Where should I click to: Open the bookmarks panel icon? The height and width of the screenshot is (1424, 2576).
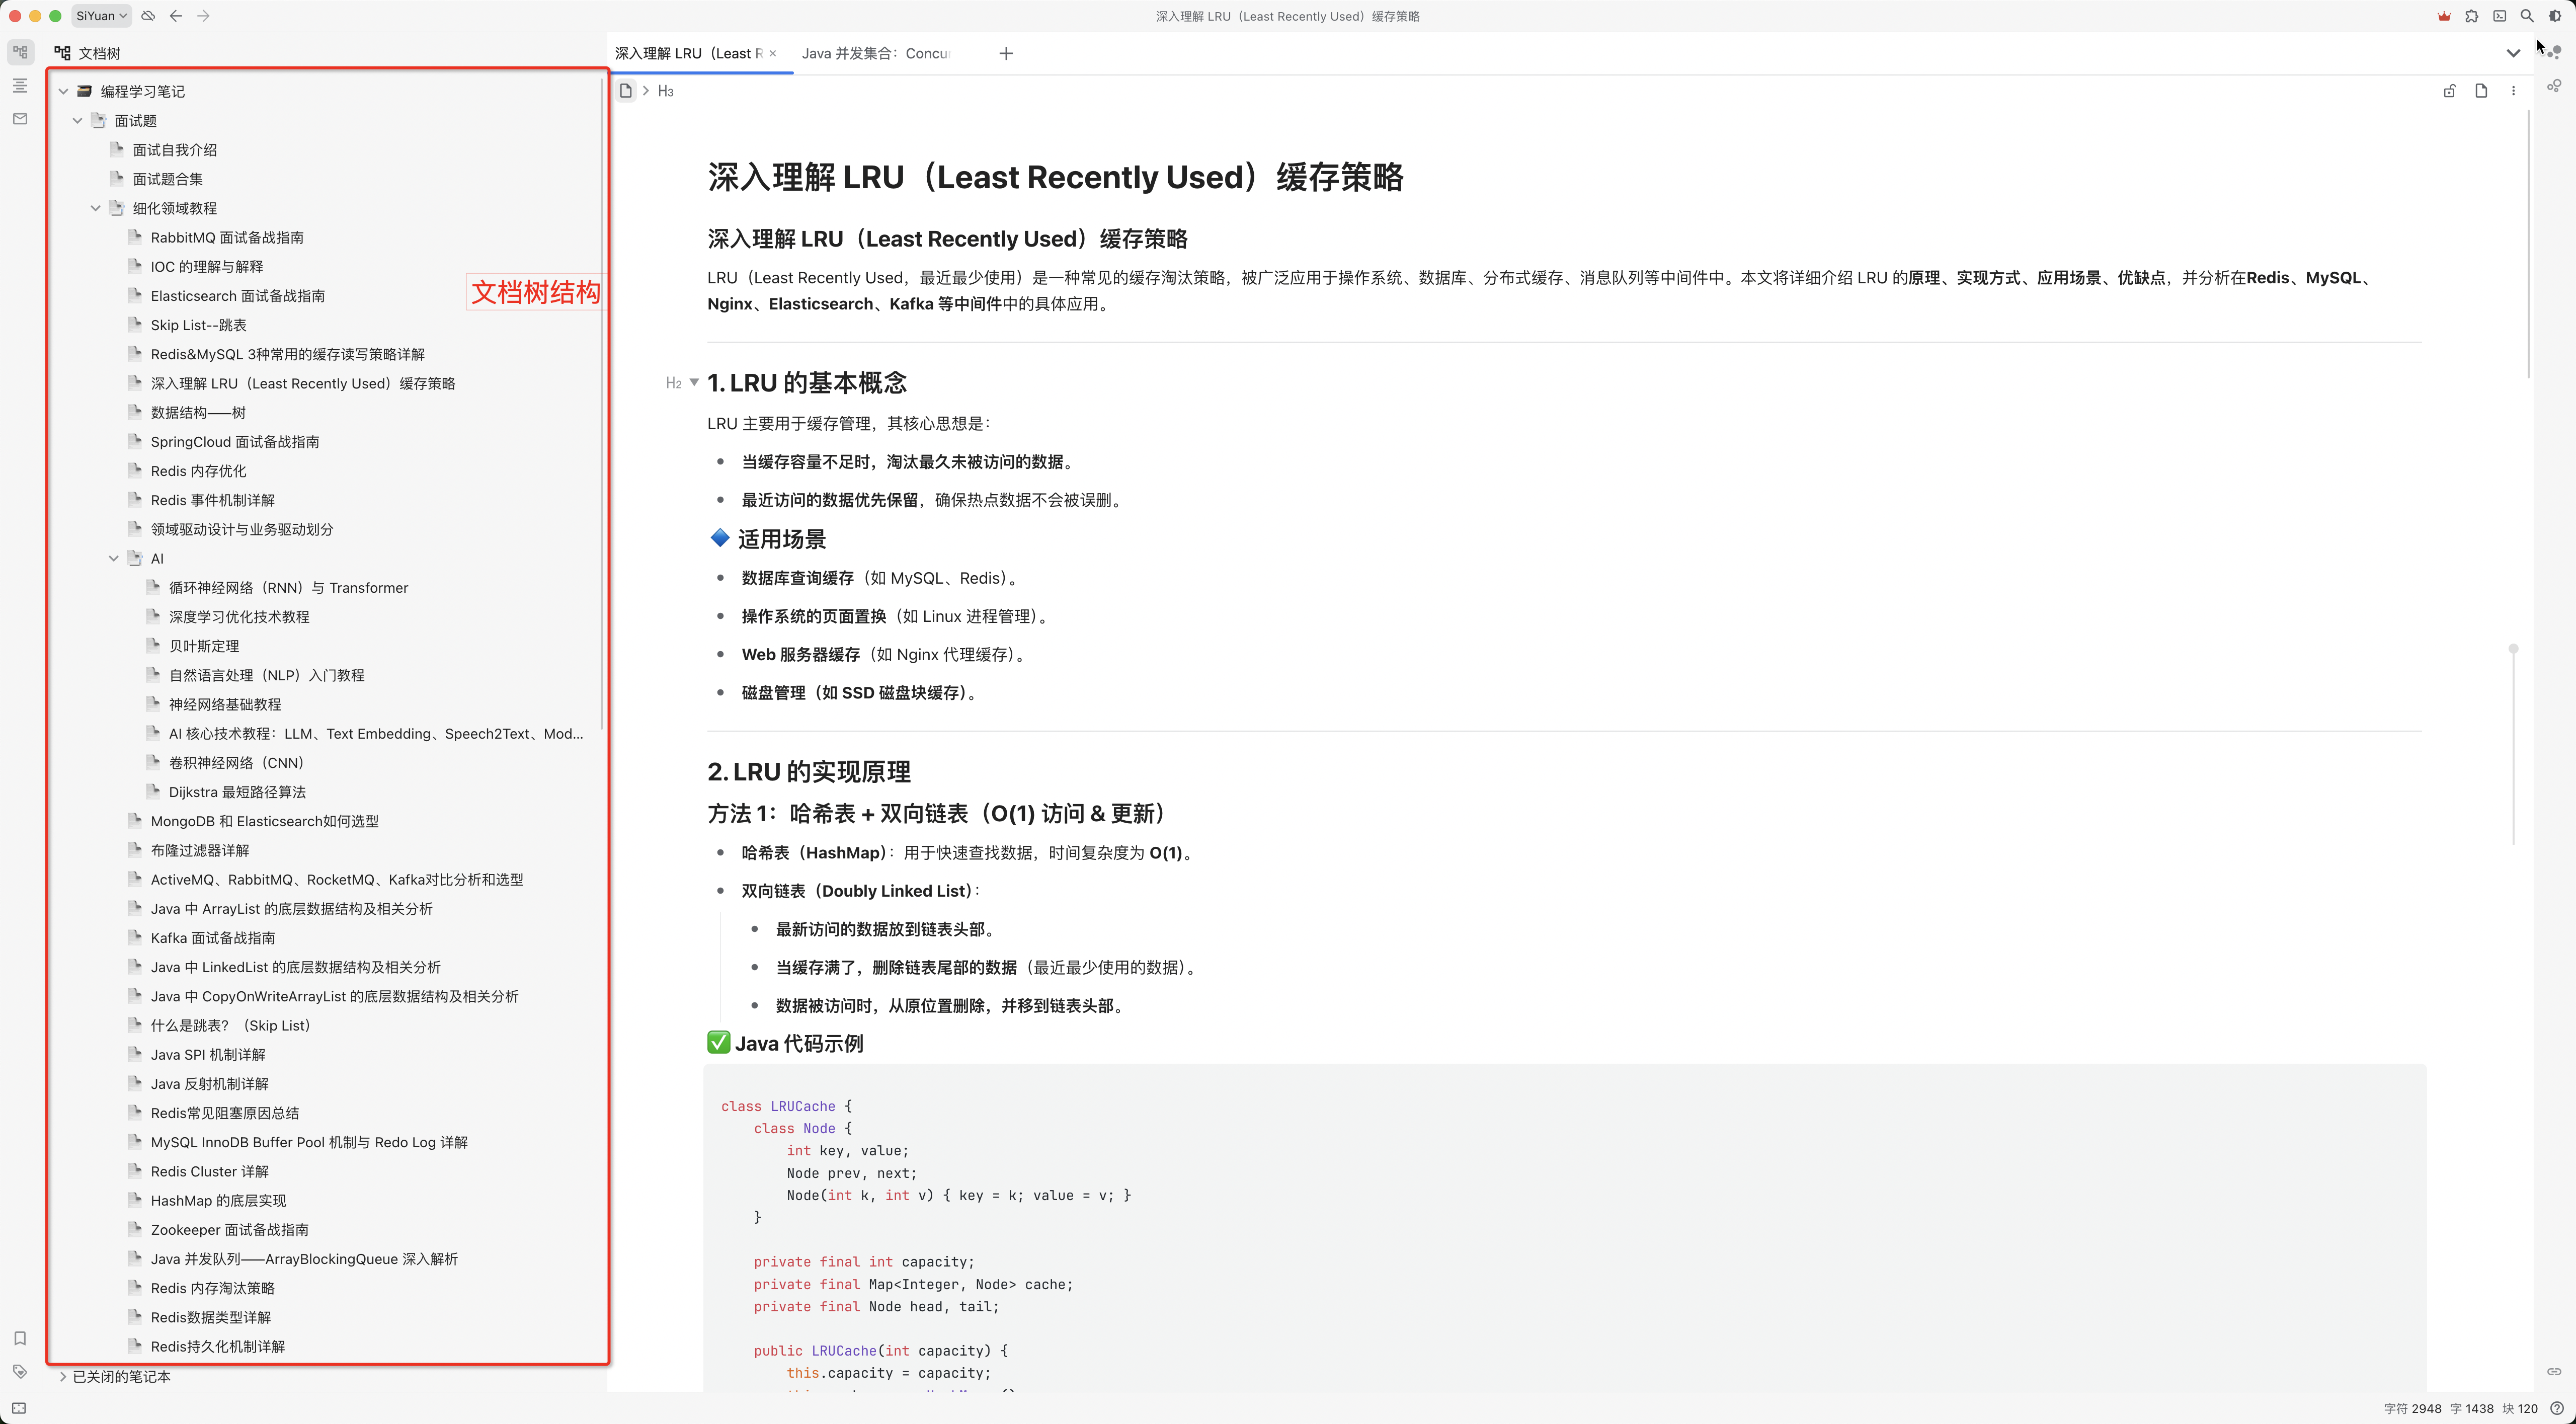(20, 1338)
